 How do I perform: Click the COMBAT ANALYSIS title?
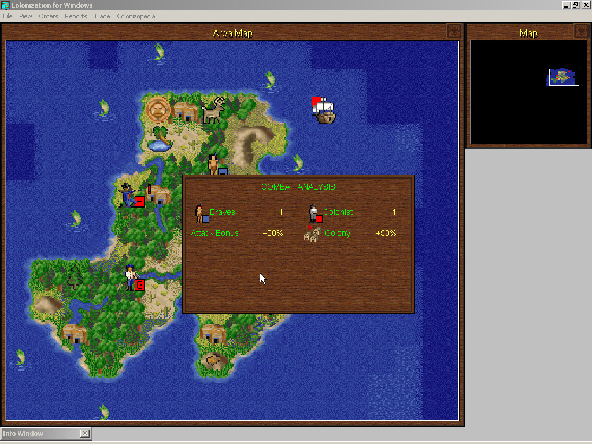(298, 187)
